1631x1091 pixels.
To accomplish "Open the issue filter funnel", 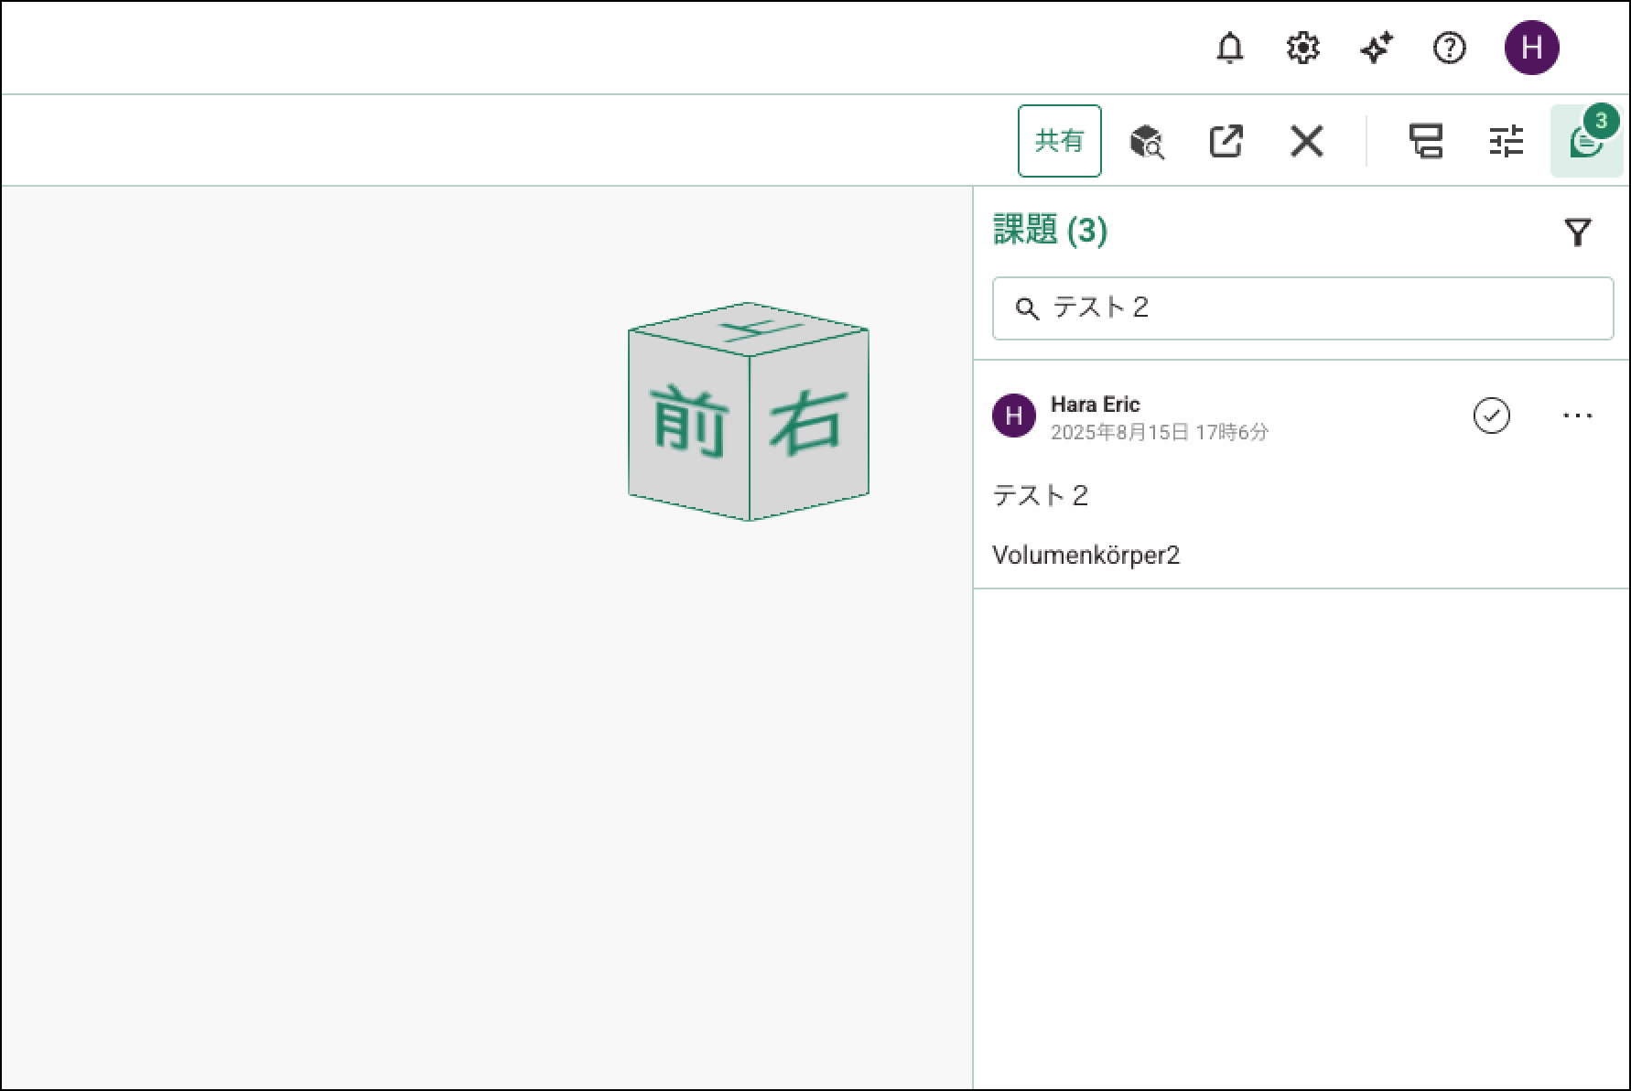I will (1578, 232).
